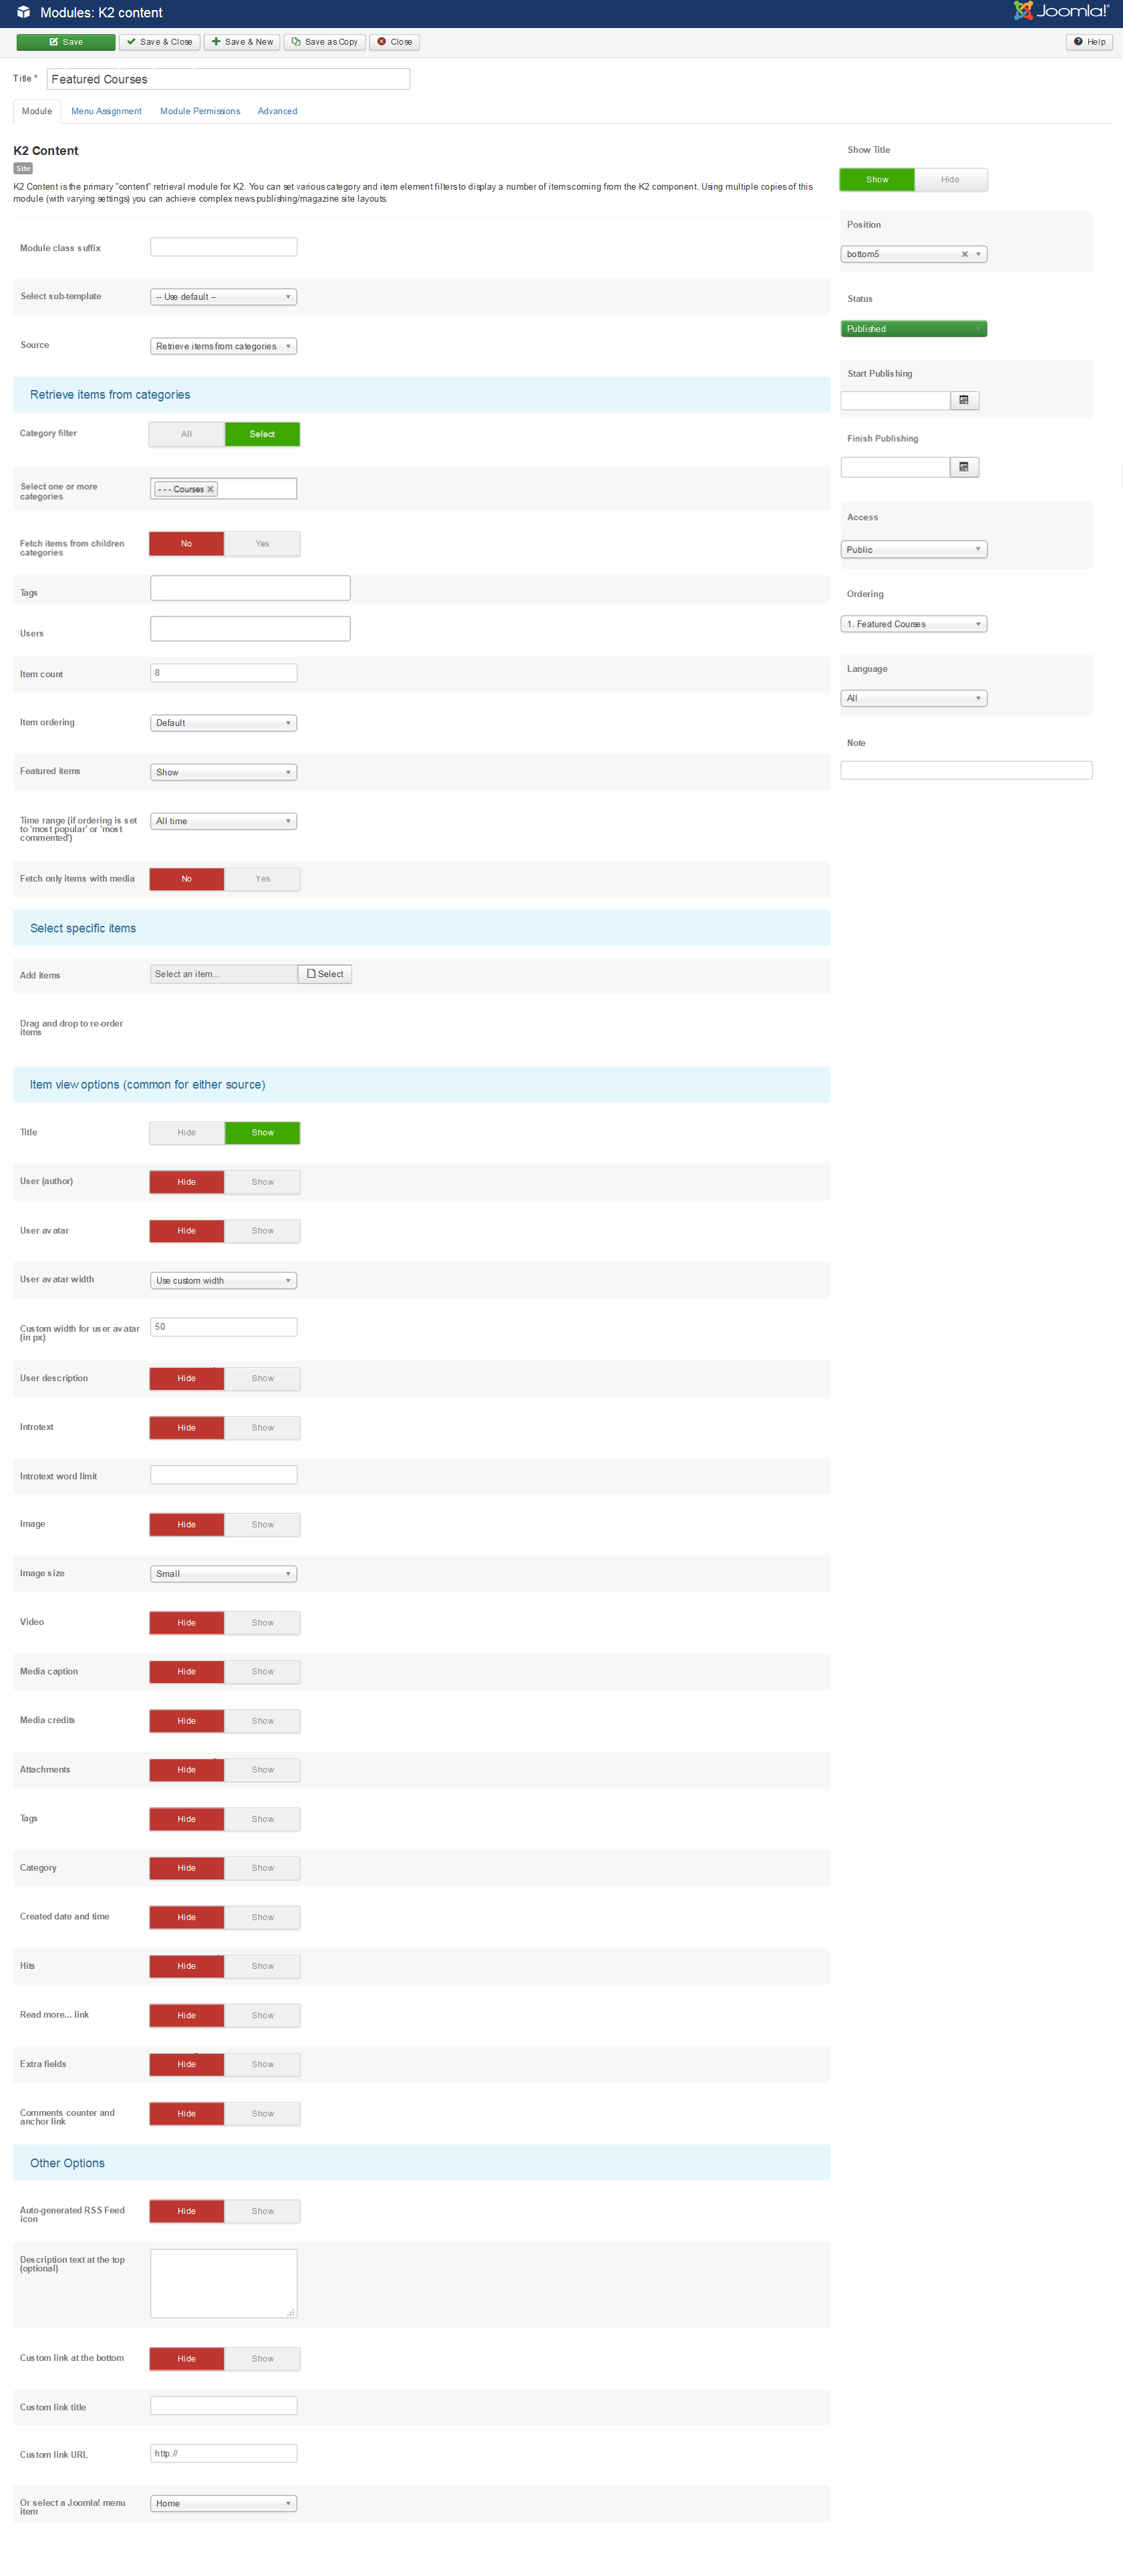Click the Joomla logo in the header
Image resolution: width=1123 pixels, height=2576 pixels.
click(1061, 11)
